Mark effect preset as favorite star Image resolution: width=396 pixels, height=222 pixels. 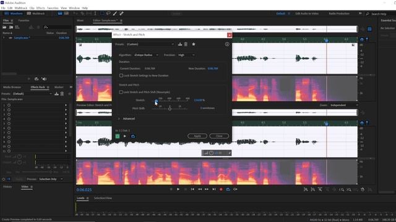coord(194,44)
